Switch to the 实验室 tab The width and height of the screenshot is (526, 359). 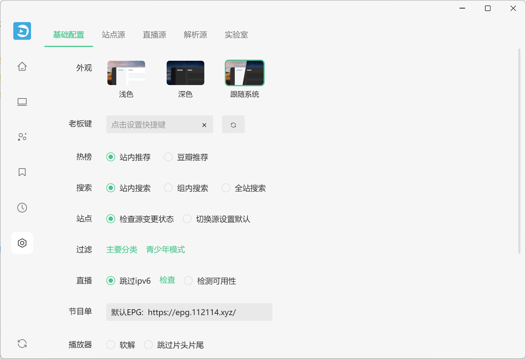click(x=236, y=35)
